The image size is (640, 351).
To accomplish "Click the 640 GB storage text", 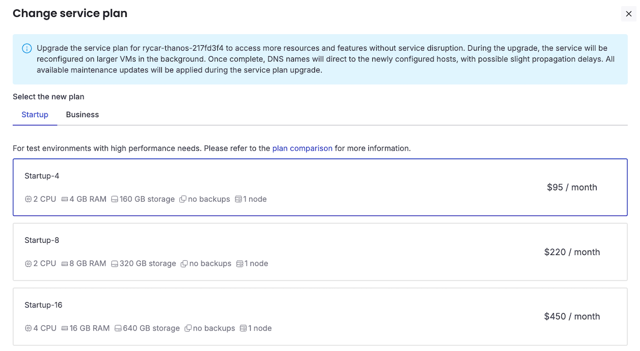I will click(152, 328).
